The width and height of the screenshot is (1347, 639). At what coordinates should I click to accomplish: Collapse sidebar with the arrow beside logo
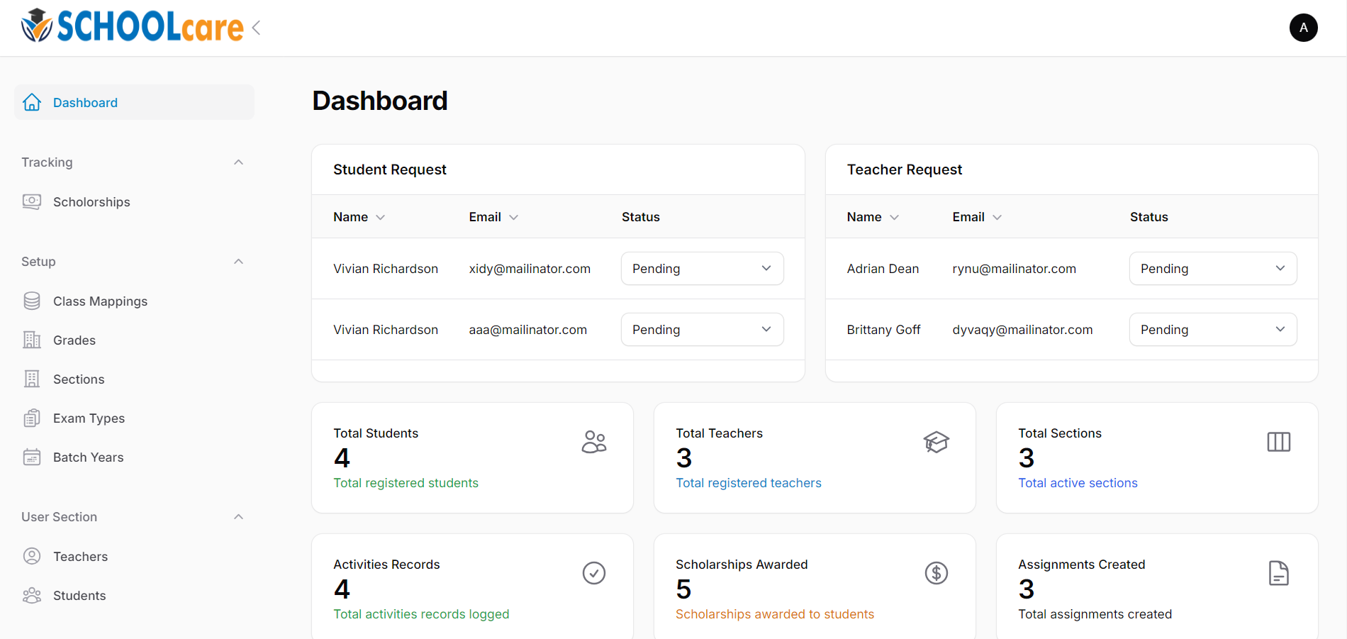tap(257, 28)
